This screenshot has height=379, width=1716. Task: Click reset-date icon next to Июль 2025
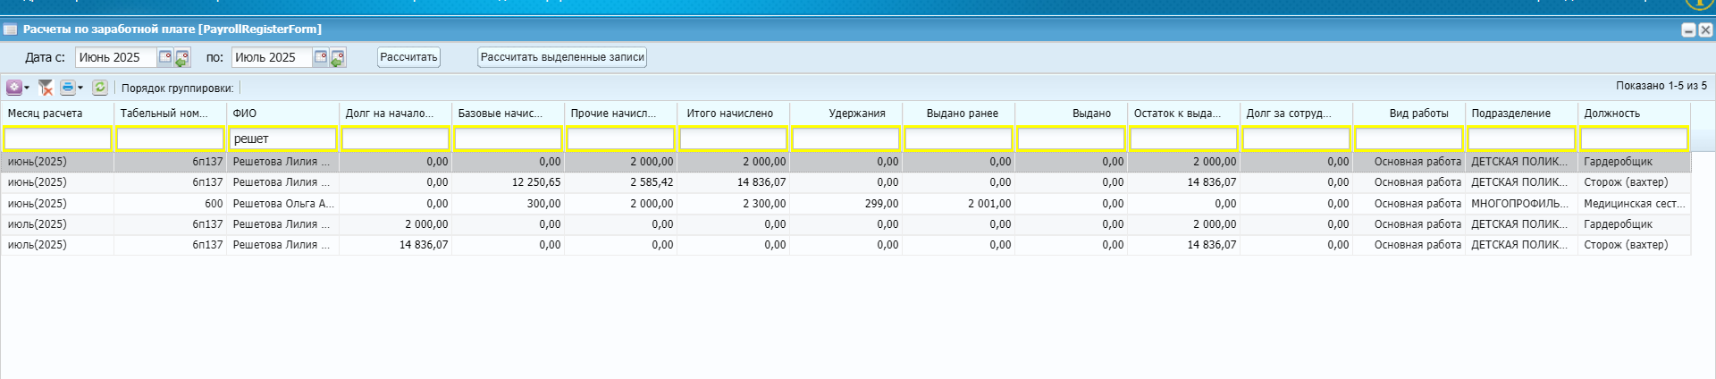click(337, 58)
